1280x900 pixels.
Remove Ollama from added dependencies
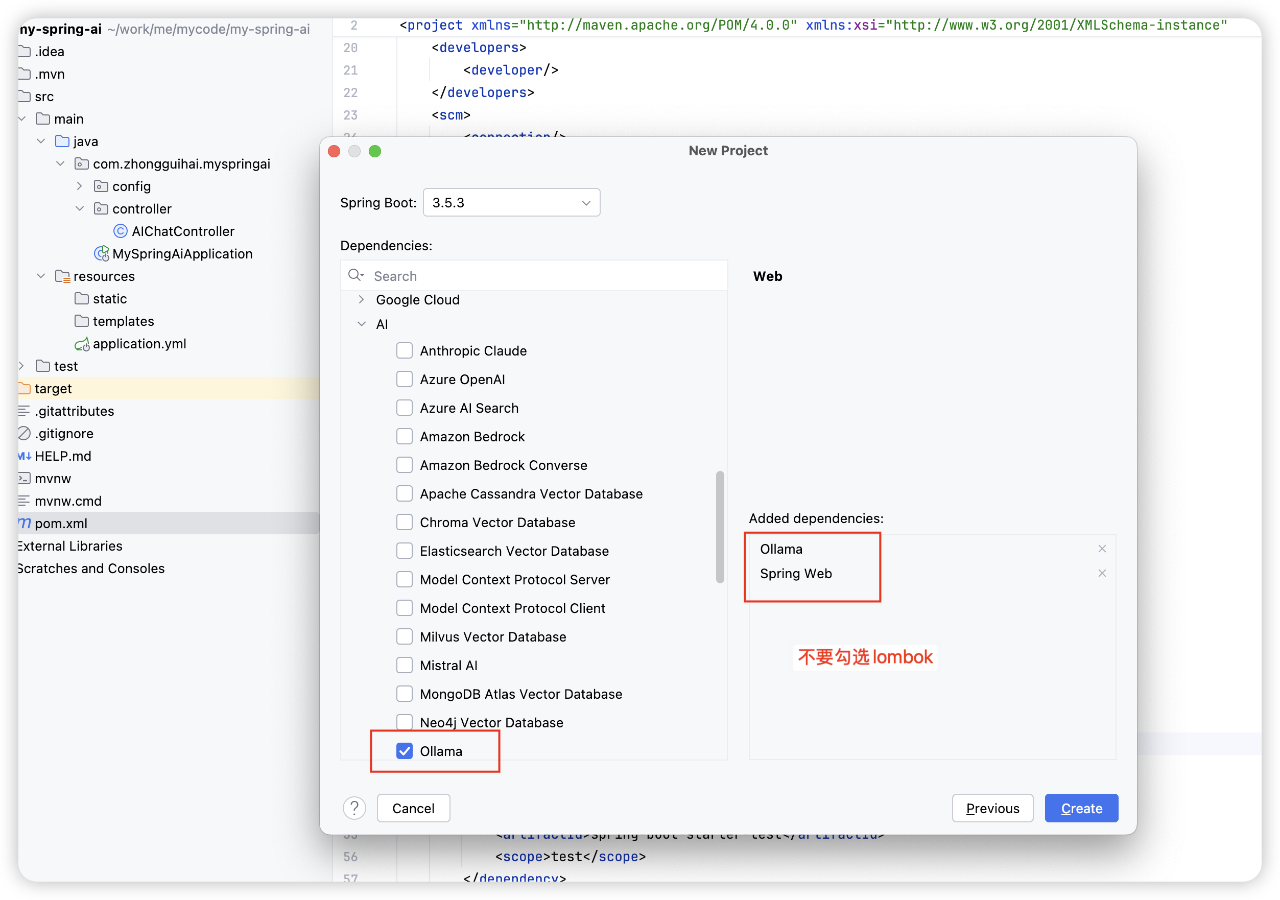tap(1102, 549)
